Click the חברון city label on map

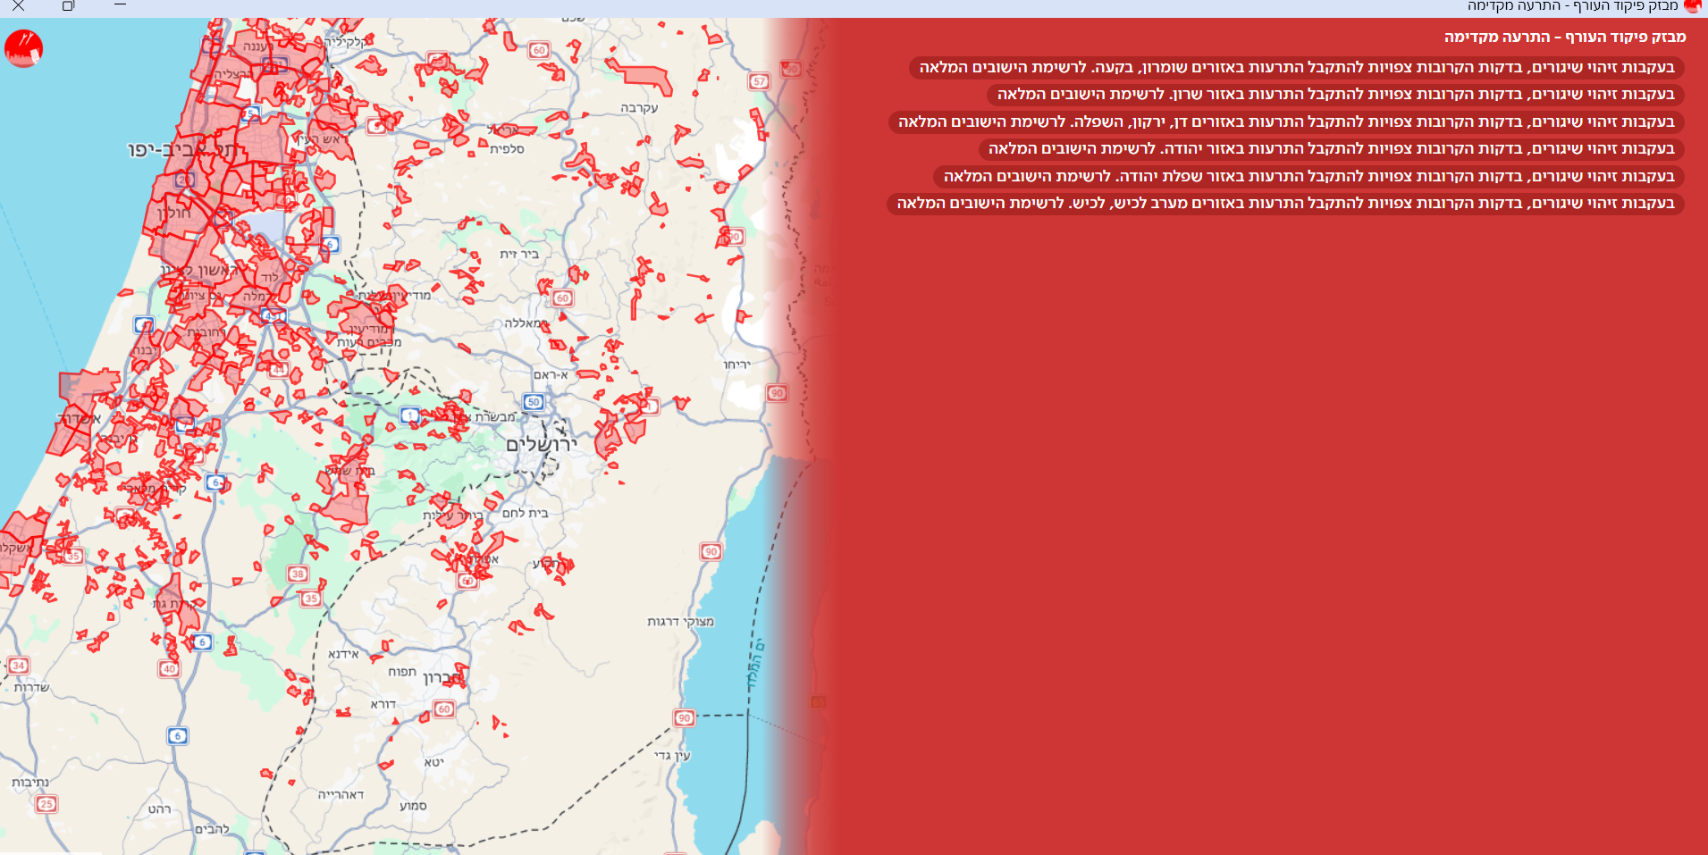tap(444, 678)
